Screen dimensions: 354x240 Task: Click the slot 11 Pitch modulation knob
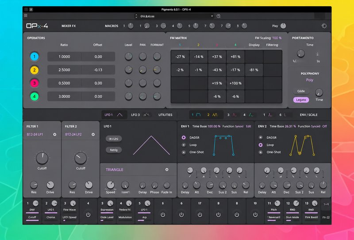[277, 203]
